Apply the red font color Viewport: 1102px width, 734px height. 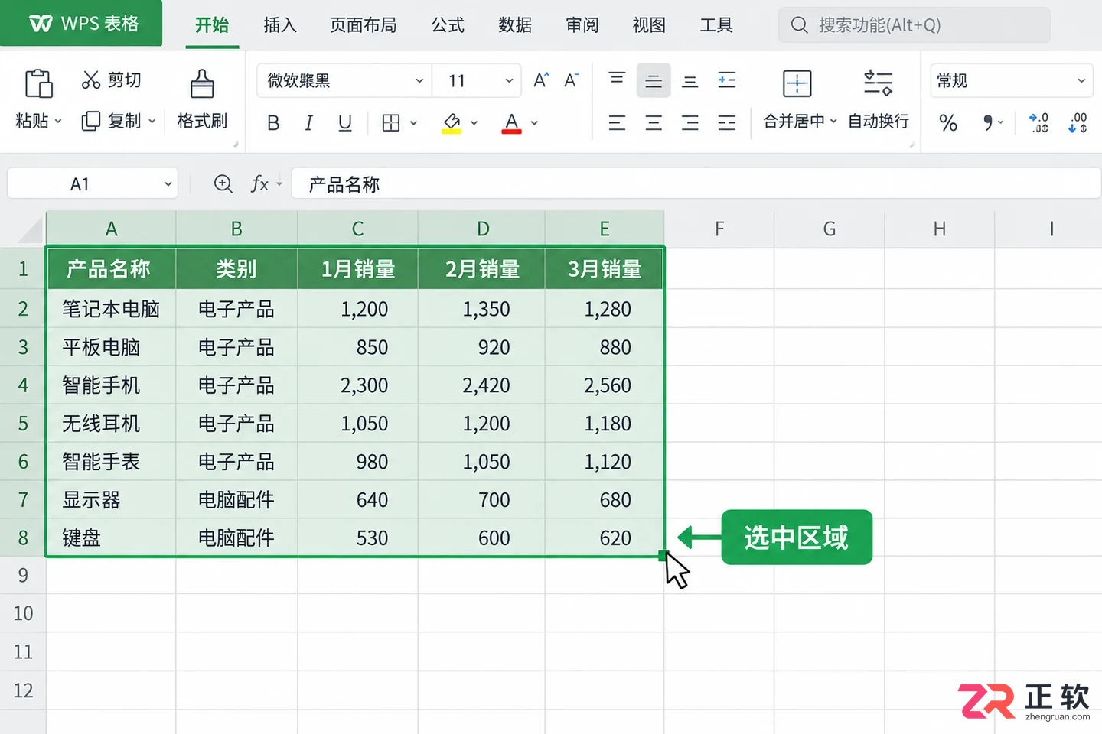(x=512, y=123)
